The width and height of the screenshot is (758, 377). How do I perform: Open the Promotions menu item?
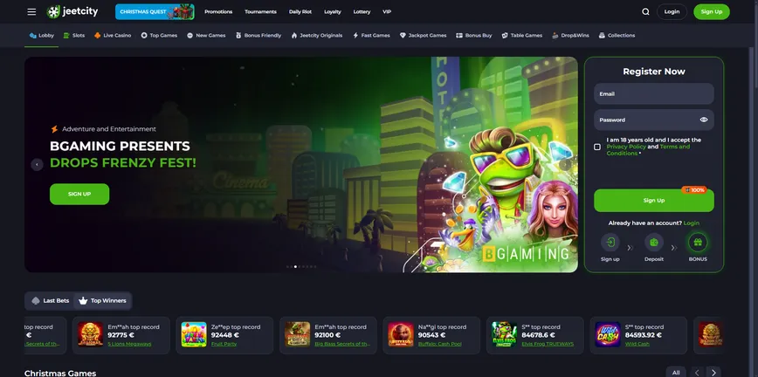pos(218,11)
